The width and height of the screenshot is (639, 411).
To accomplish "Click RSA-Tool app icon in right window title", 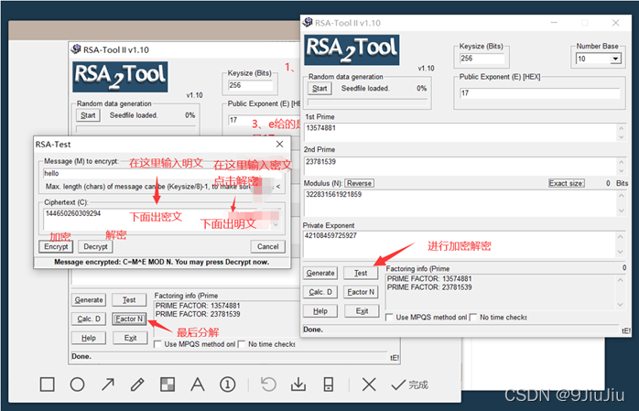I will click(x=309, y=22).
